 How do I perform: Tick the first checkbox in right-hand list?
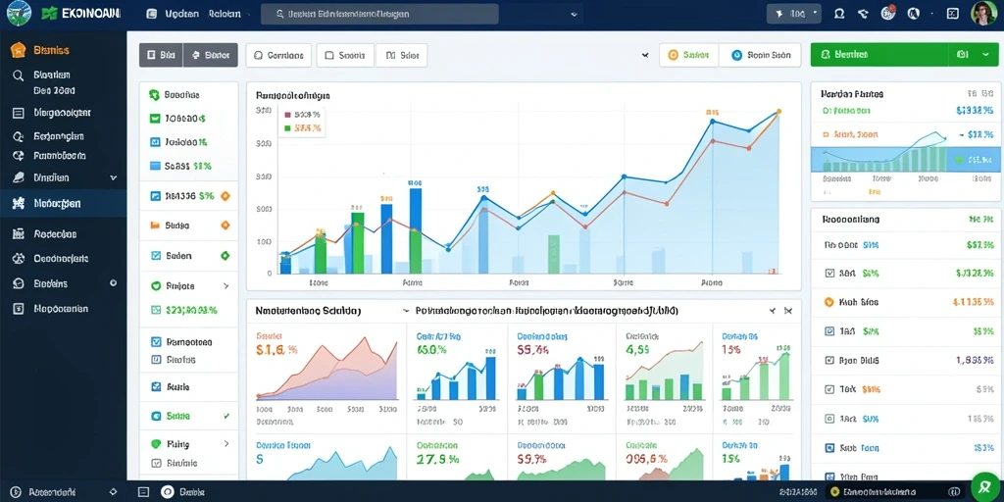[829, 273]
